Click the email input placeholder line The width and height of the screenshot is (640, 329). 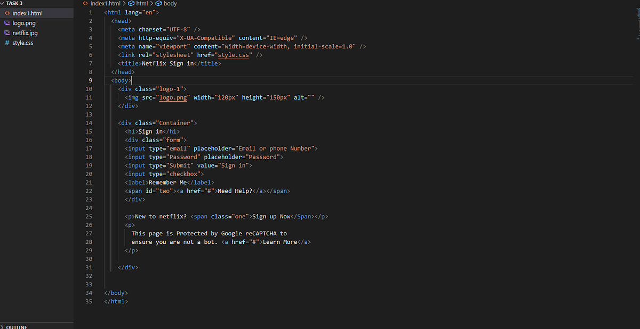(221, 149)
